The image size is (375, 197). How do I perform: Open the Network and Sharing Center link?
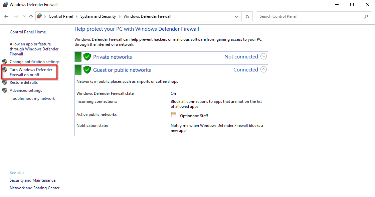coord(35,188)
